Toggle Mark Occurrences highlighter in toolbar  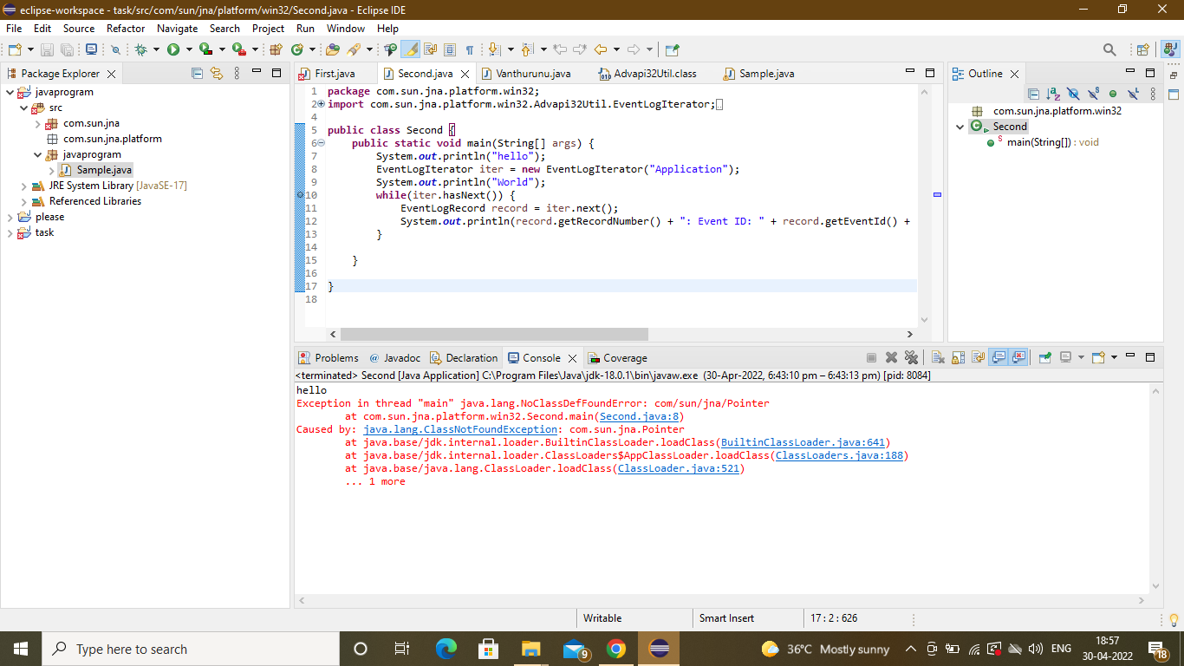coord(410,50)
